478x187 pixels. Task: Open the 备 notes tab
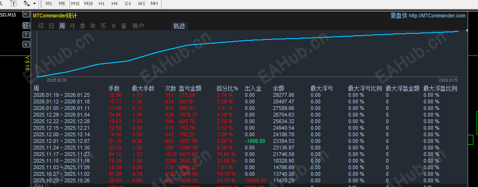124,26
